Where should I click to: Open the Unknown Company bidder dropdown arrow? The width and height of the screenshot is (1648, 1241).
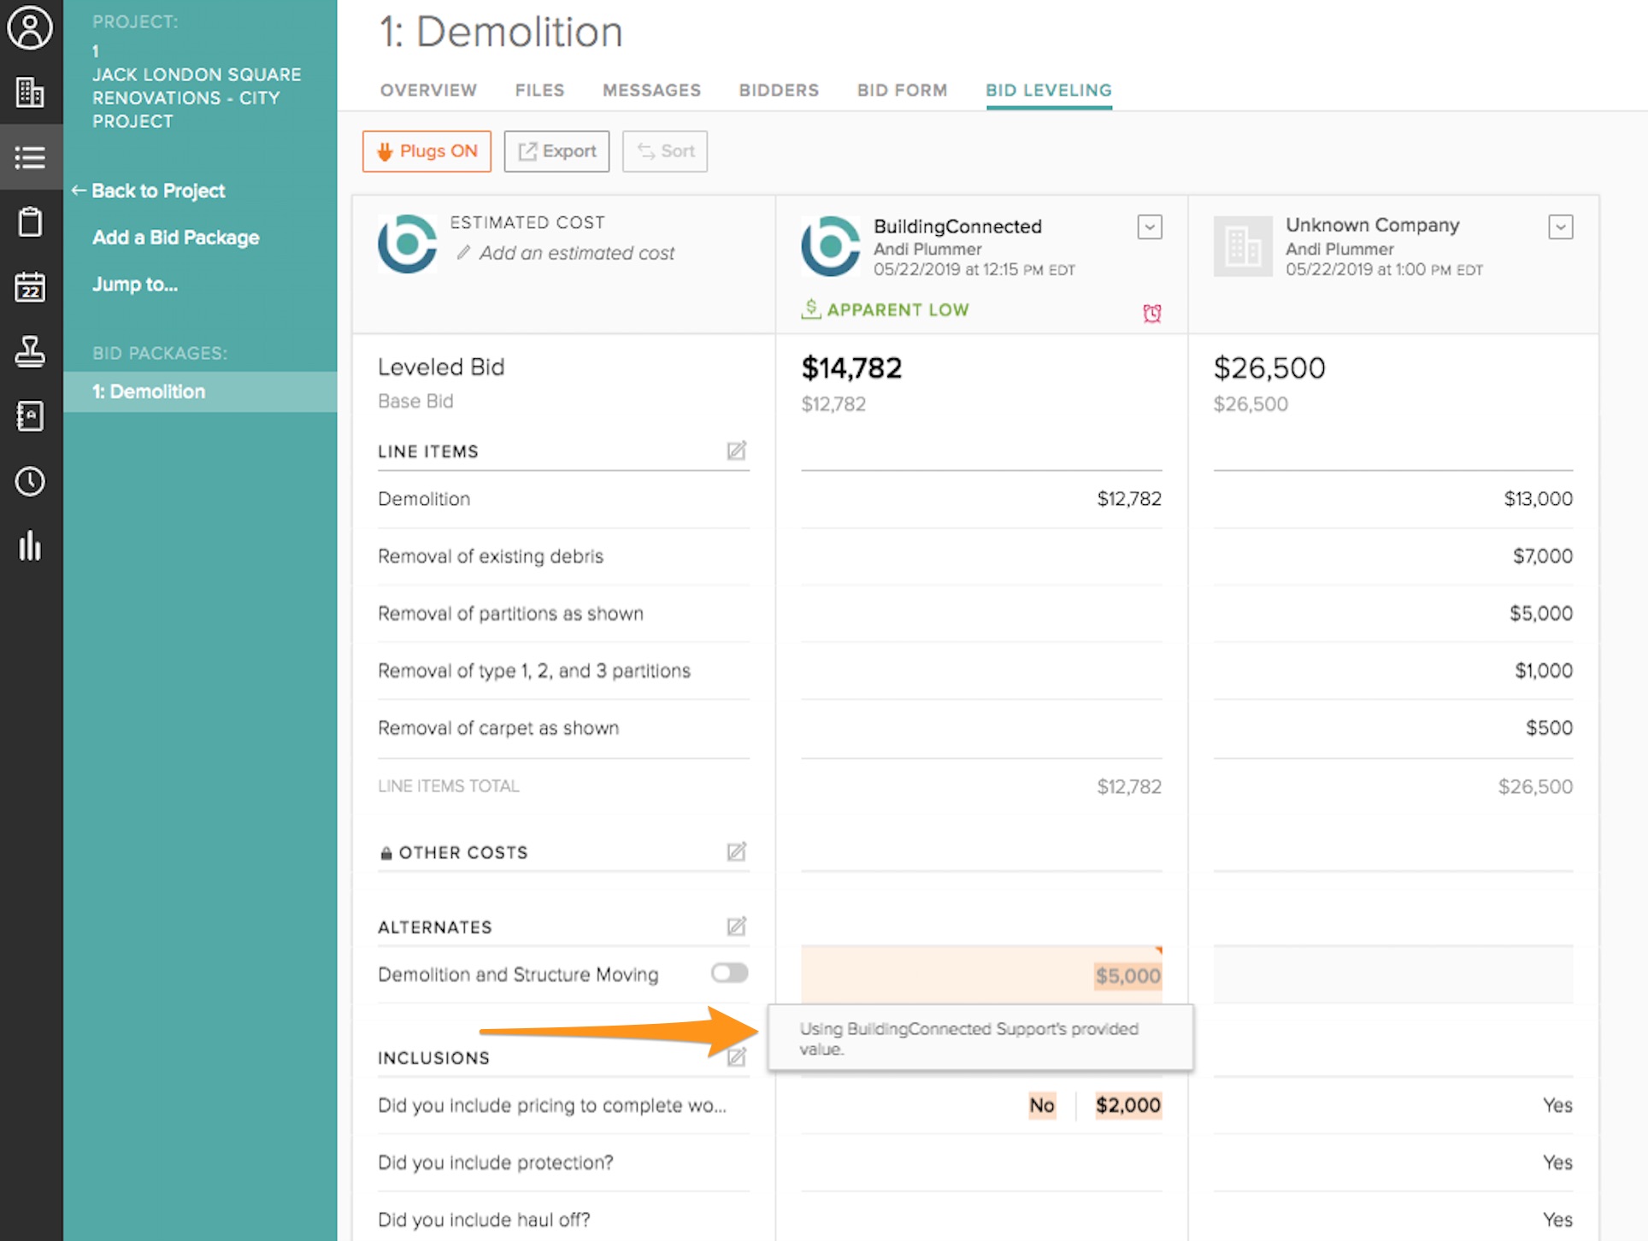click(1560, 227)
